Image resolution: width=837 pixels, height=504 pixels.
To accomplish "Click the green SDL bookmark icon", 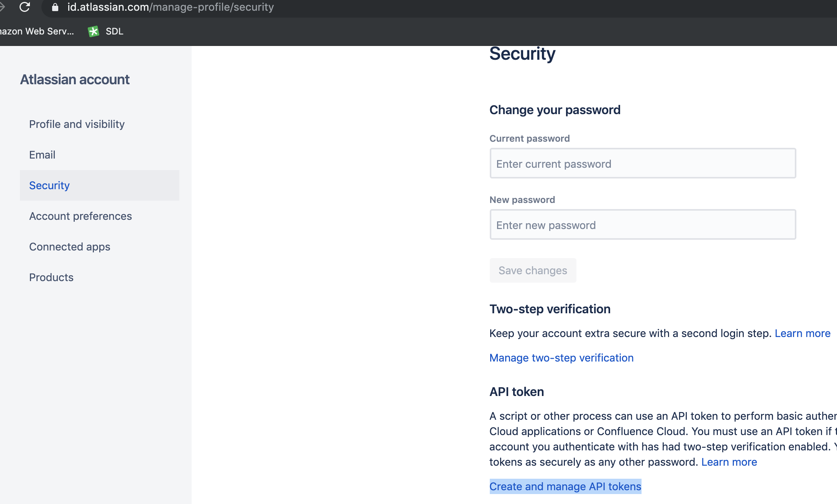I will pyautogui.click(x=93, y=31).
